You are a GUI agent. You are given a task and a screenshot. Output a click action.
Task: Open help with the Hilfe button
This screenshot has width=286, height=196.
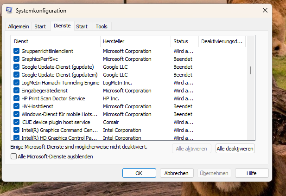pyautogui.click(x=252, y=173)
